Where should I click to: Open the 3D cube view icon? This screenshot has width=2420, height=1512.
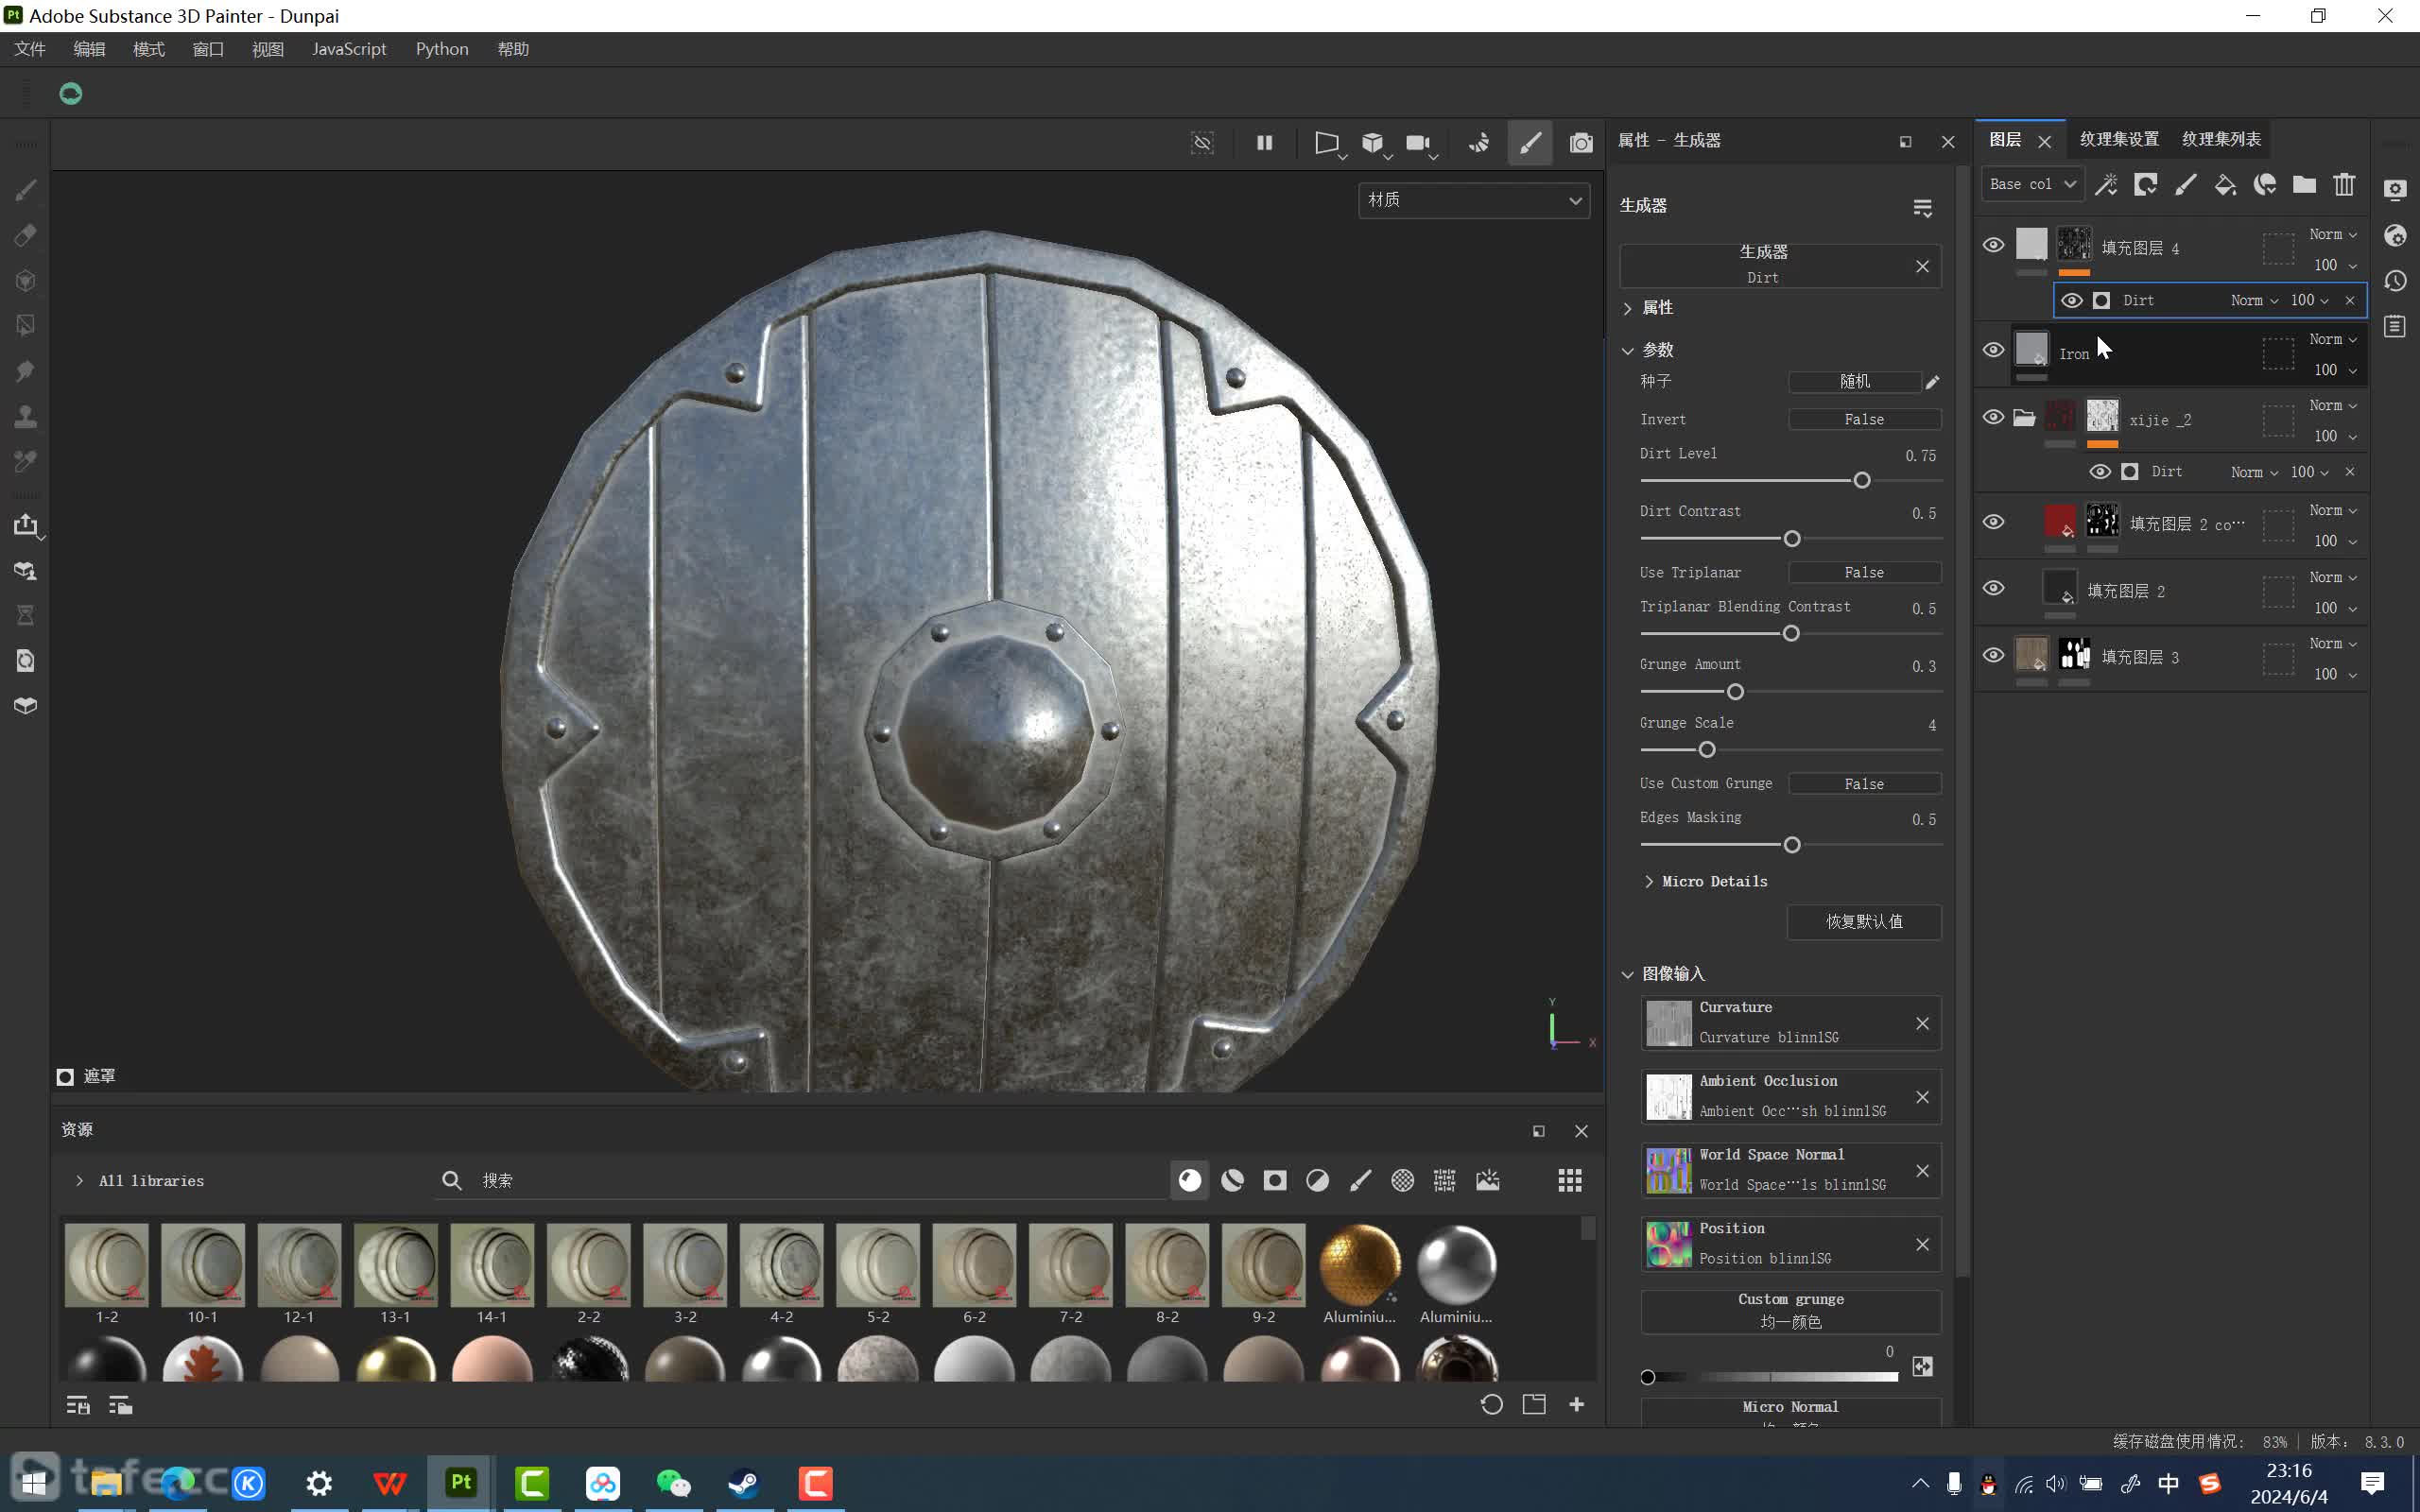click(x=1373, y=143)
